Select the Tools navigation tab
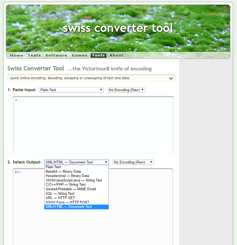The height and width of the screenshot is (245, 237). point(98,55)
